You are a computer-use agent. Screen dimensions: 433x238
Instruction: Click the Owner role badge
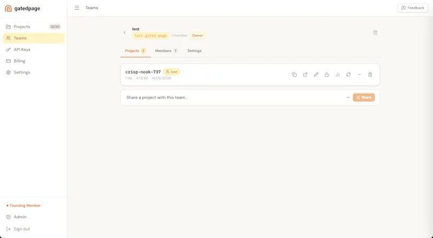(198, 36)
